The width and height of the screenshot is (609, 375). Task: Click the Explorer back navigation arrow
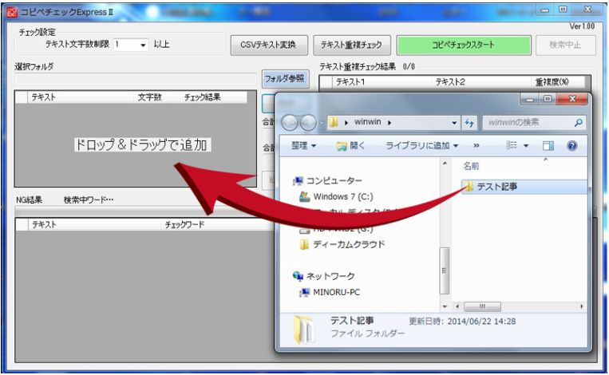tap(289, 123)
